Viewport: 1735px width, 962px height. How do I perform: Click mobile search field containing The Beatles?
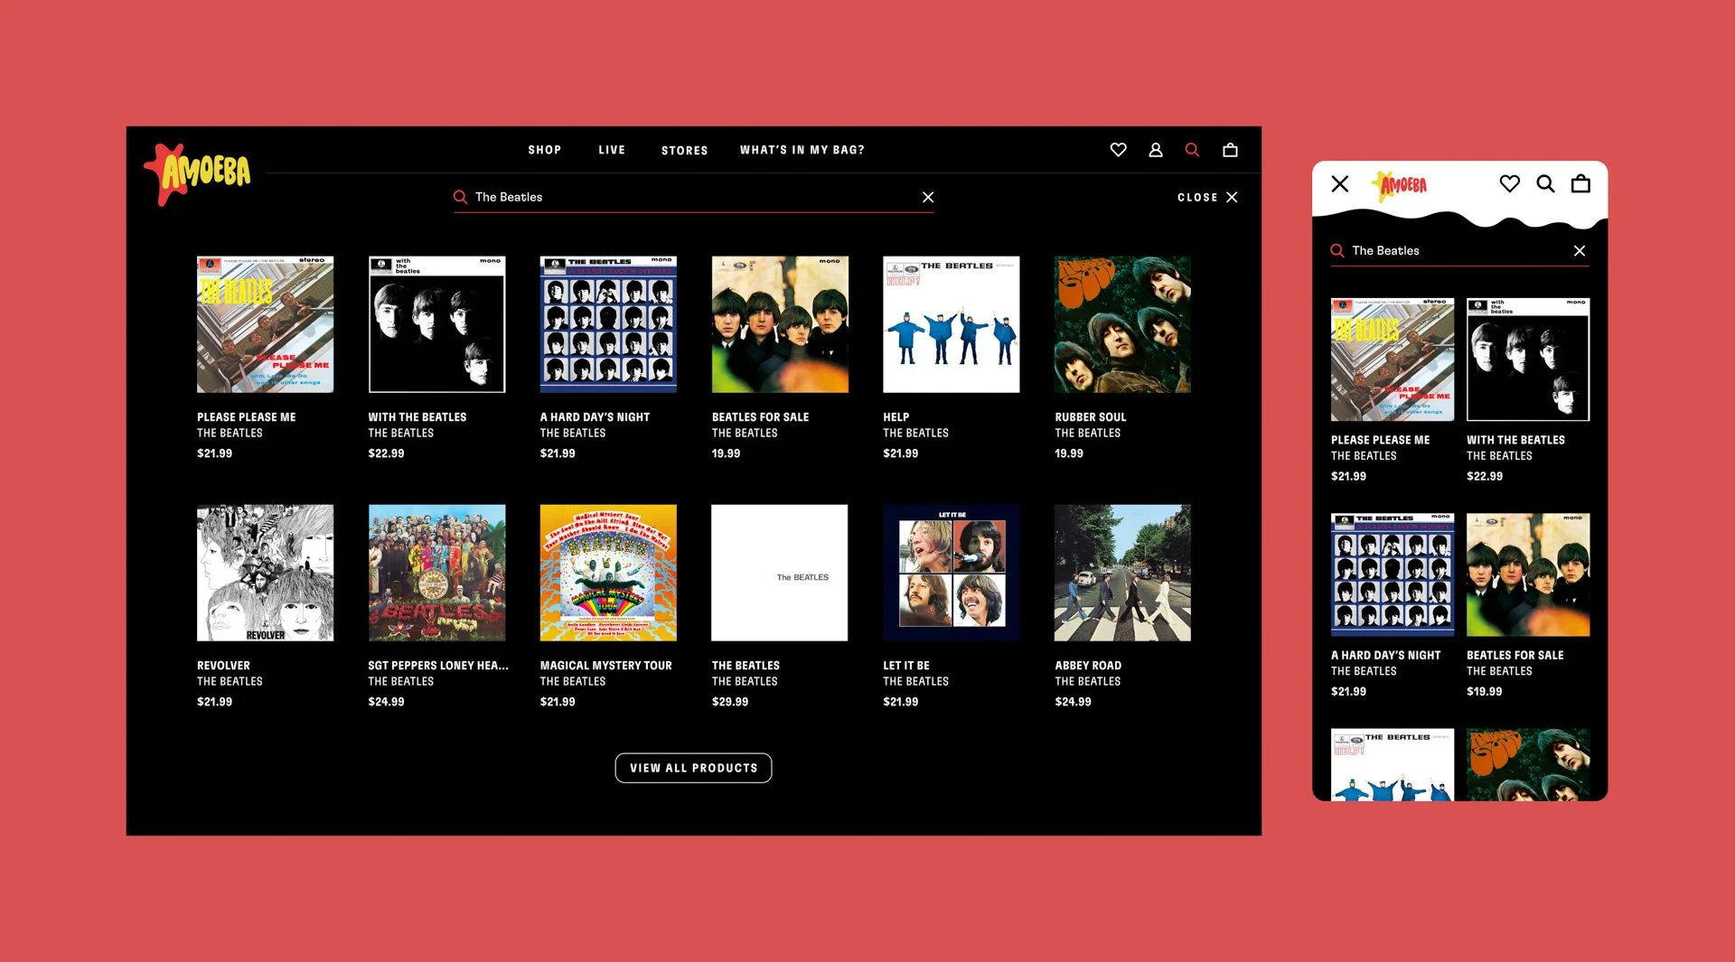(1459, 250)
